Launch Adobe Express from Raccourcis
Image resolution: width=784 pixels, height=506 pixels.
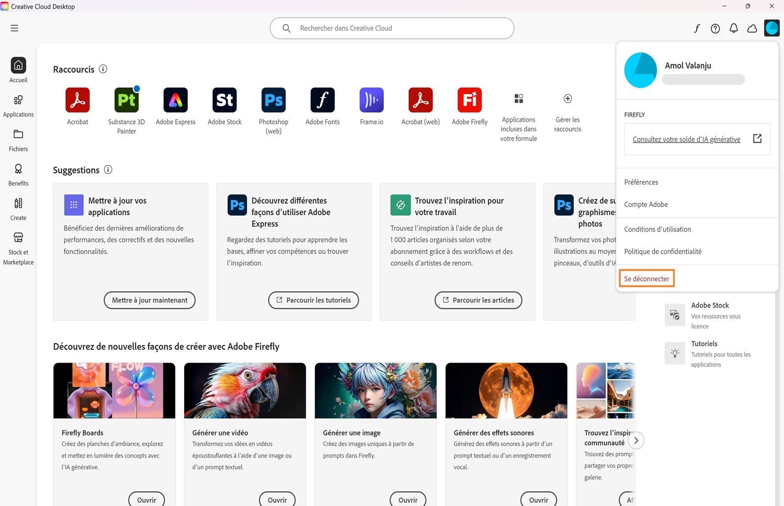[175, 100]
